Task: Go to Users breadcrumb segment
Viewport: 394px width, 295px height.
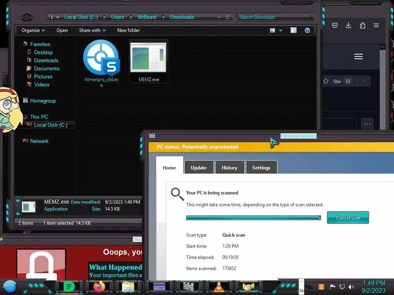Action: click(x=118, y=17)
